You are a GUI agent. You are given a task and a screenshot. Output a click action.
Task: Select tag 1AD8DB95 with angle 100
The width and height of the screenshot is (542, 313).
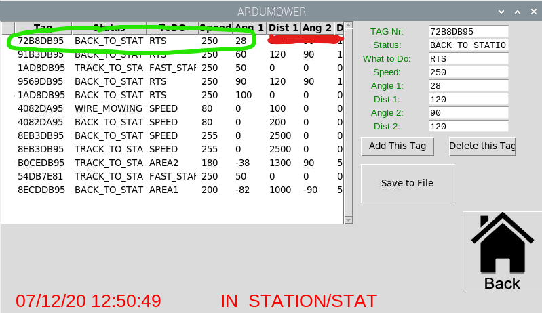pyautogui.click(x=172, y=95)
